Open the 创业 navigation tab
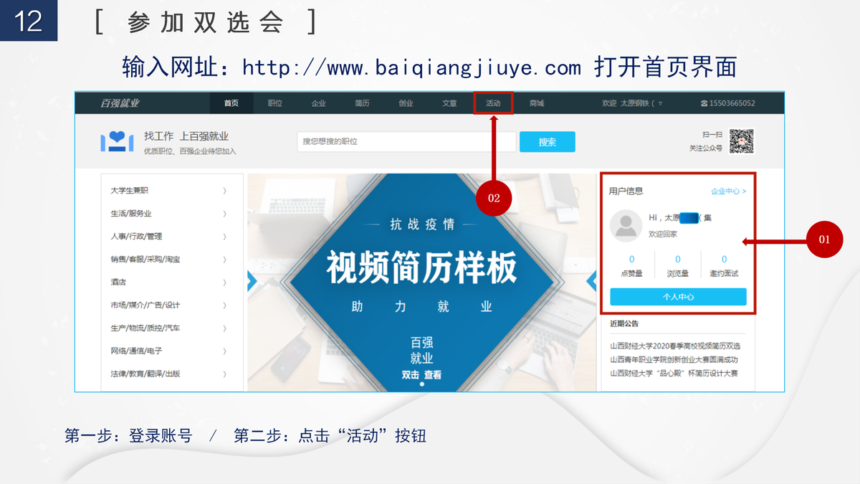The width and height of the screenshot is (860, 484). [406, 103]
